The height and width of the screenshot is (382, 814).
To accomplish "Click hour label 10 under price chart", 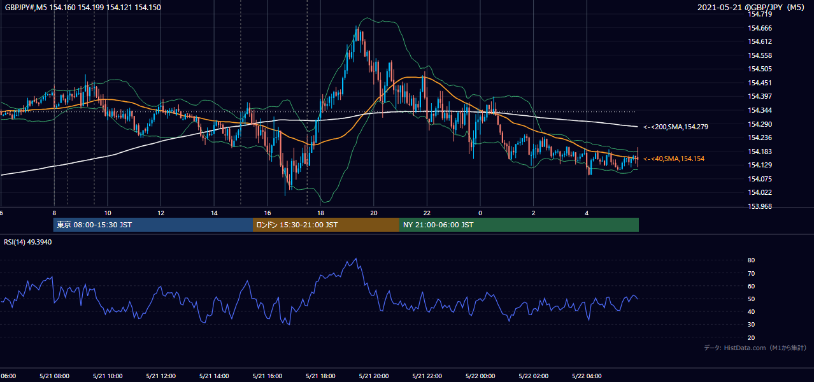I will pos(108,213).
